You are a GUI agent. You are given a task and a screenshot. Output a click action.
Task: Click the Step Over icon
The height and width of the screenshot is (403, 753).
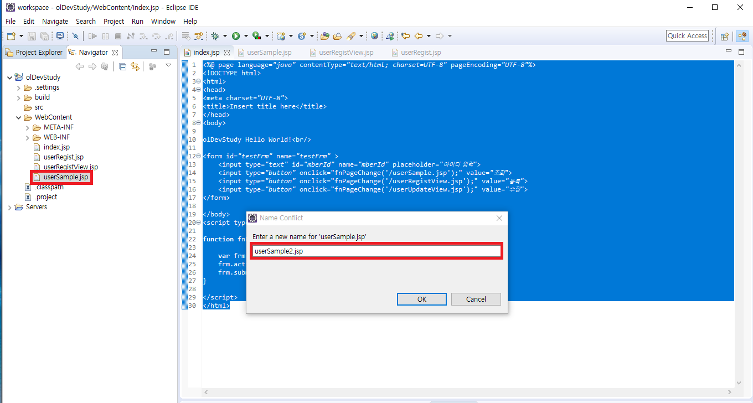coord(157,36)
